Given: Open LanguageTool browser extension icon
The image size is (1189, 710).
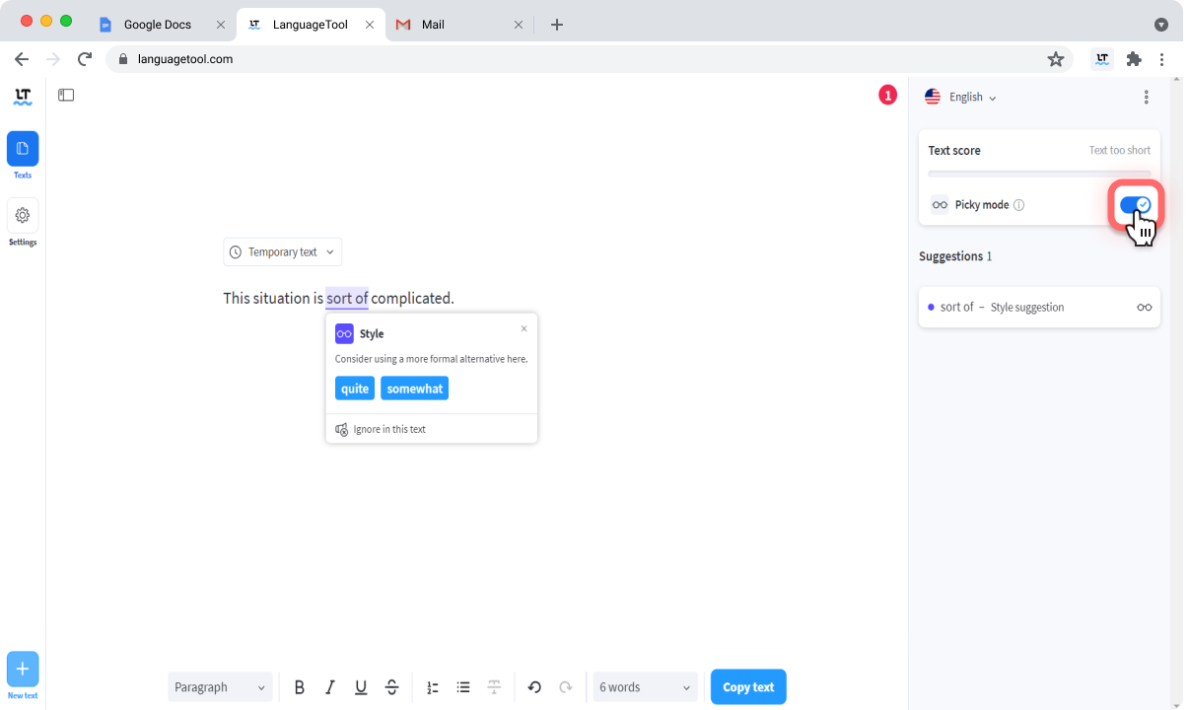Looking at the screenshot, I should [x=1103, y=59].
